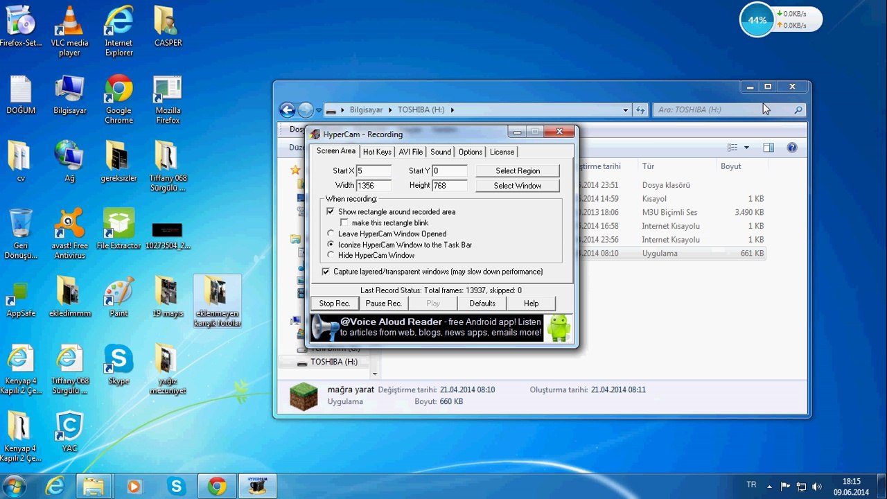Open VLC media player desktop shortcut

[x=69, y=31]
